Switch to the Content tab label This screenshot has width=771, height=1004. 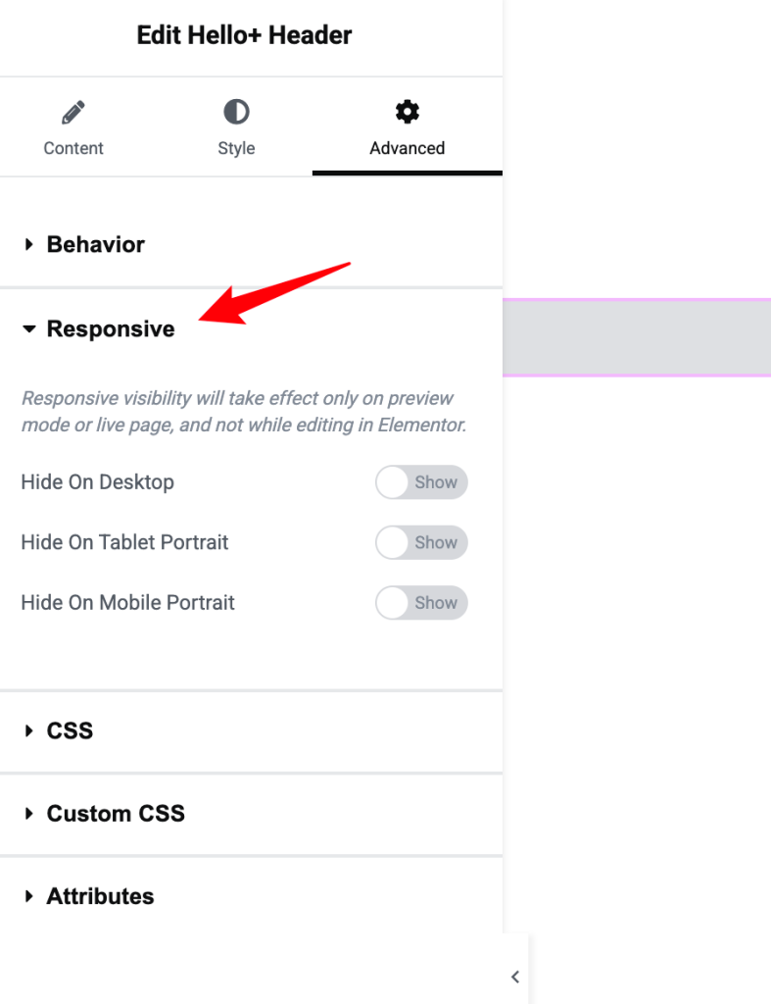(x=73, y=148)
